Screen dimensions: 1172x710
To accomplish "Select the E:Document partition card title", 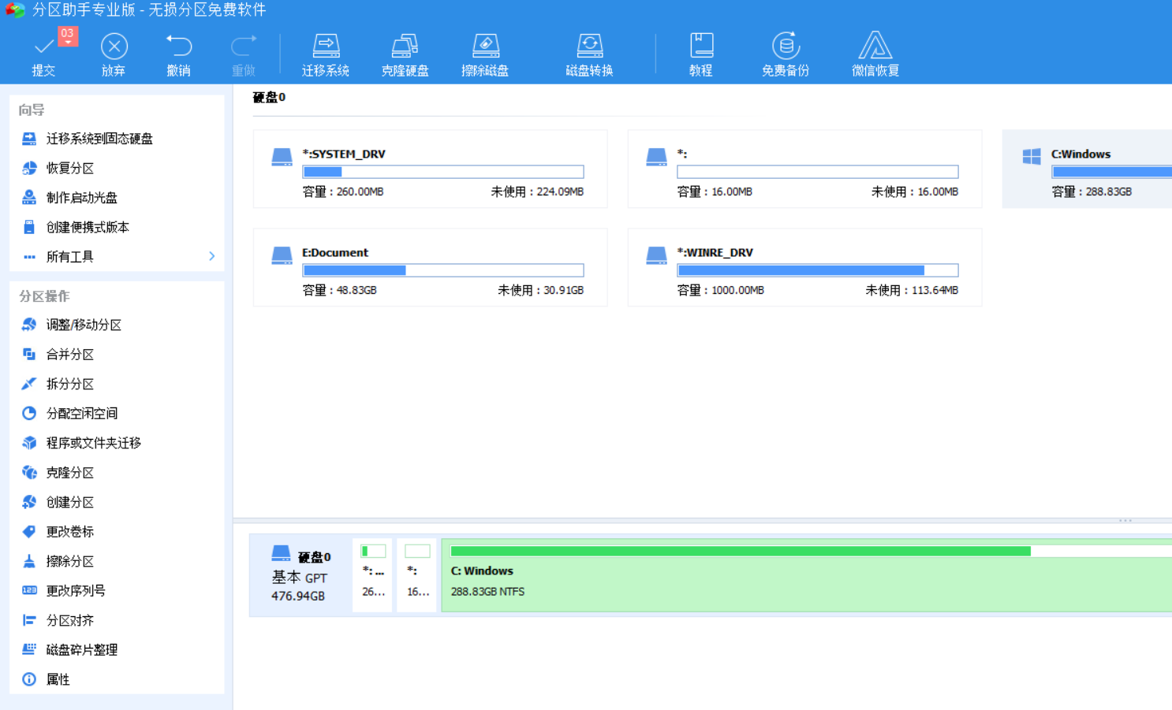I will [x=335, y=252].
